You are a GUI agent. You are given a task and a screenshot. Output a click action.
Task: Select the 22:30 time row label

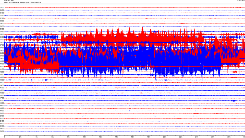tap(2, 126)
